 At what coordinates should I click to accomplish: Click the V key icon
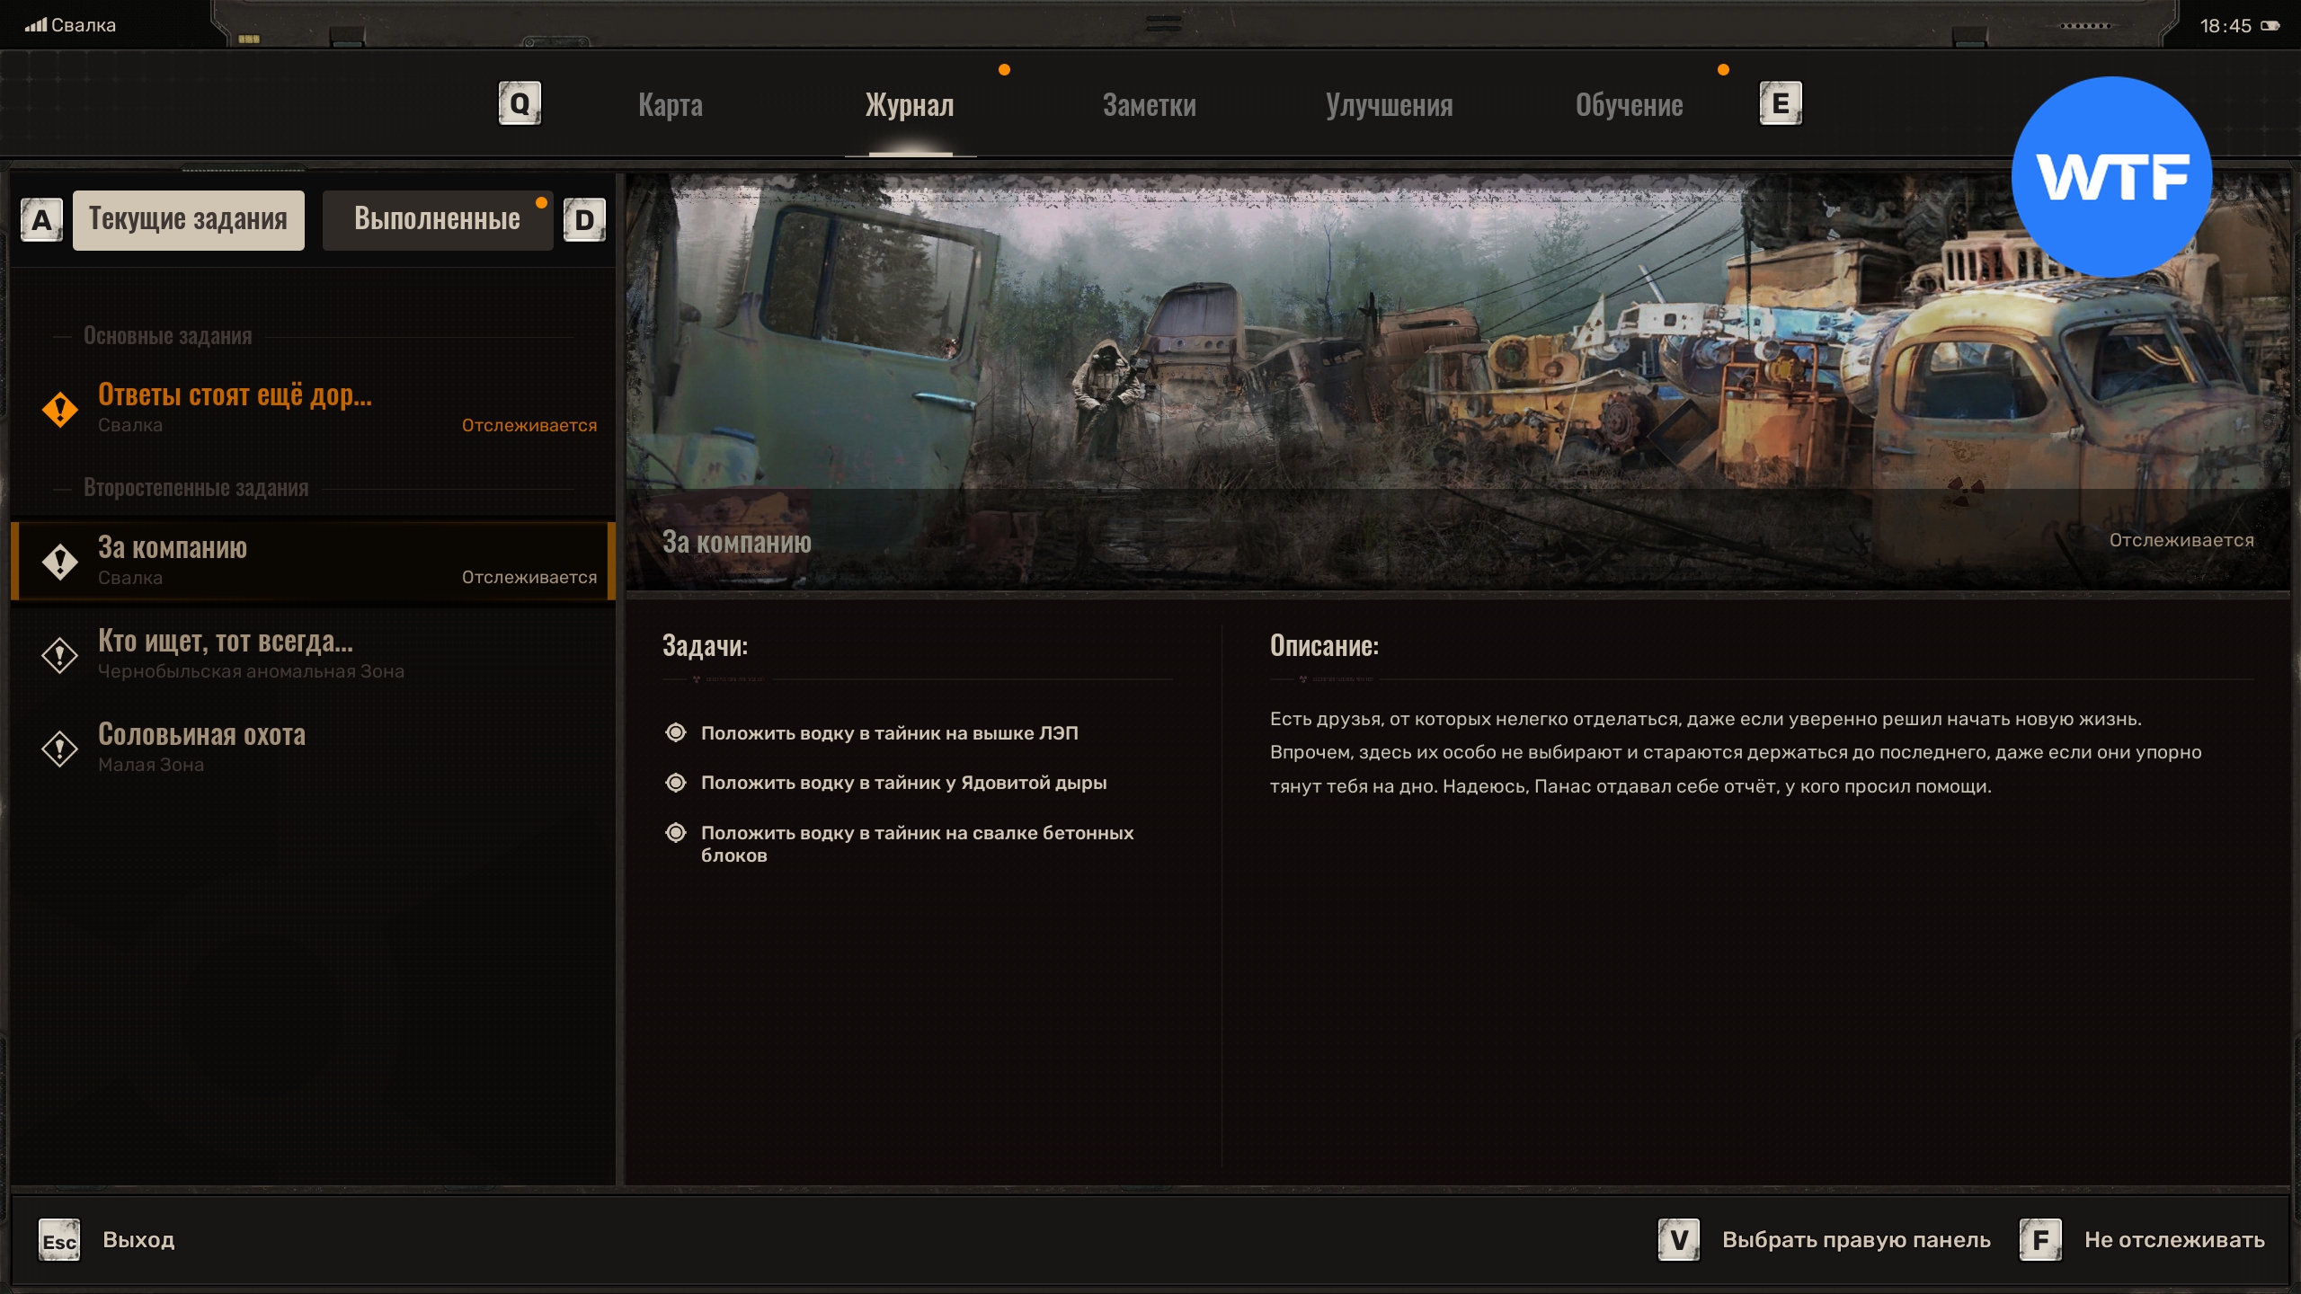pos(1678,1240)
